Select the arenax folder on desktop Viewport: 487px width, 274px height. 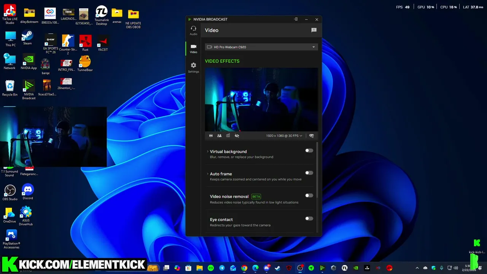point(117,16)
